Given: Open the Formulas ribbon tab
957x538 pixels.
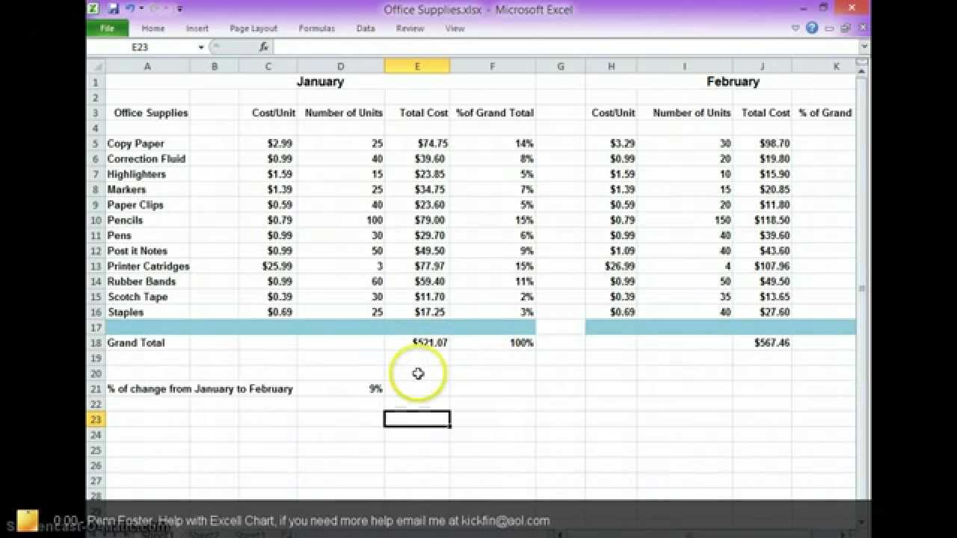Looking at the screenshot, I should (316, 28).
